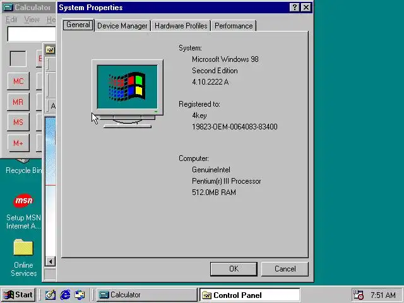Click the question mark help button
The image size is (404, 303).
point(295,8)
